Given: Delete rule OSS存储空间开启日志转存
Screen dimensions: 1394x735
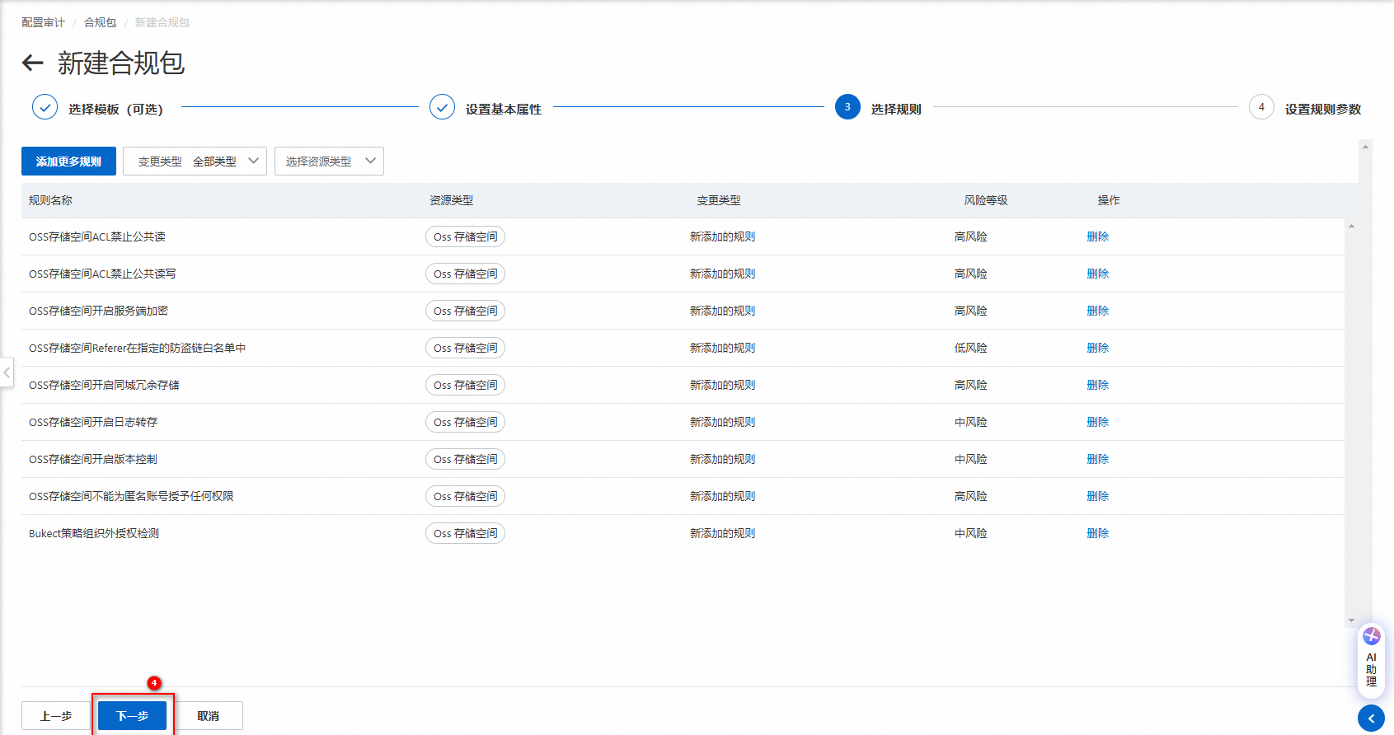Looking at the screenshot, I should pos(1098,422).
